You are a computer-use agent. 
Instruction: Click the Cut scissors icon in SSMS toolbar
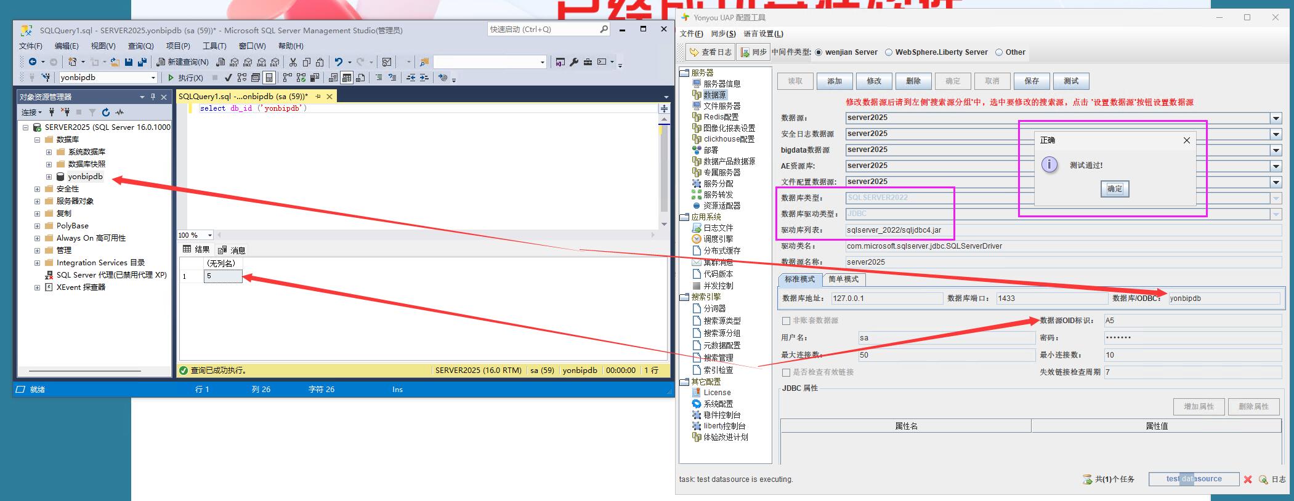click(293, 62)
